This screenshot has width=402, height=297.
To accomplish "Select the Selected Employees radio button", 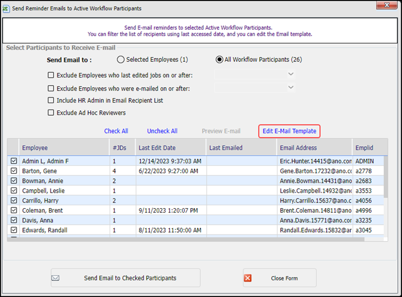I will pos(121,60).
